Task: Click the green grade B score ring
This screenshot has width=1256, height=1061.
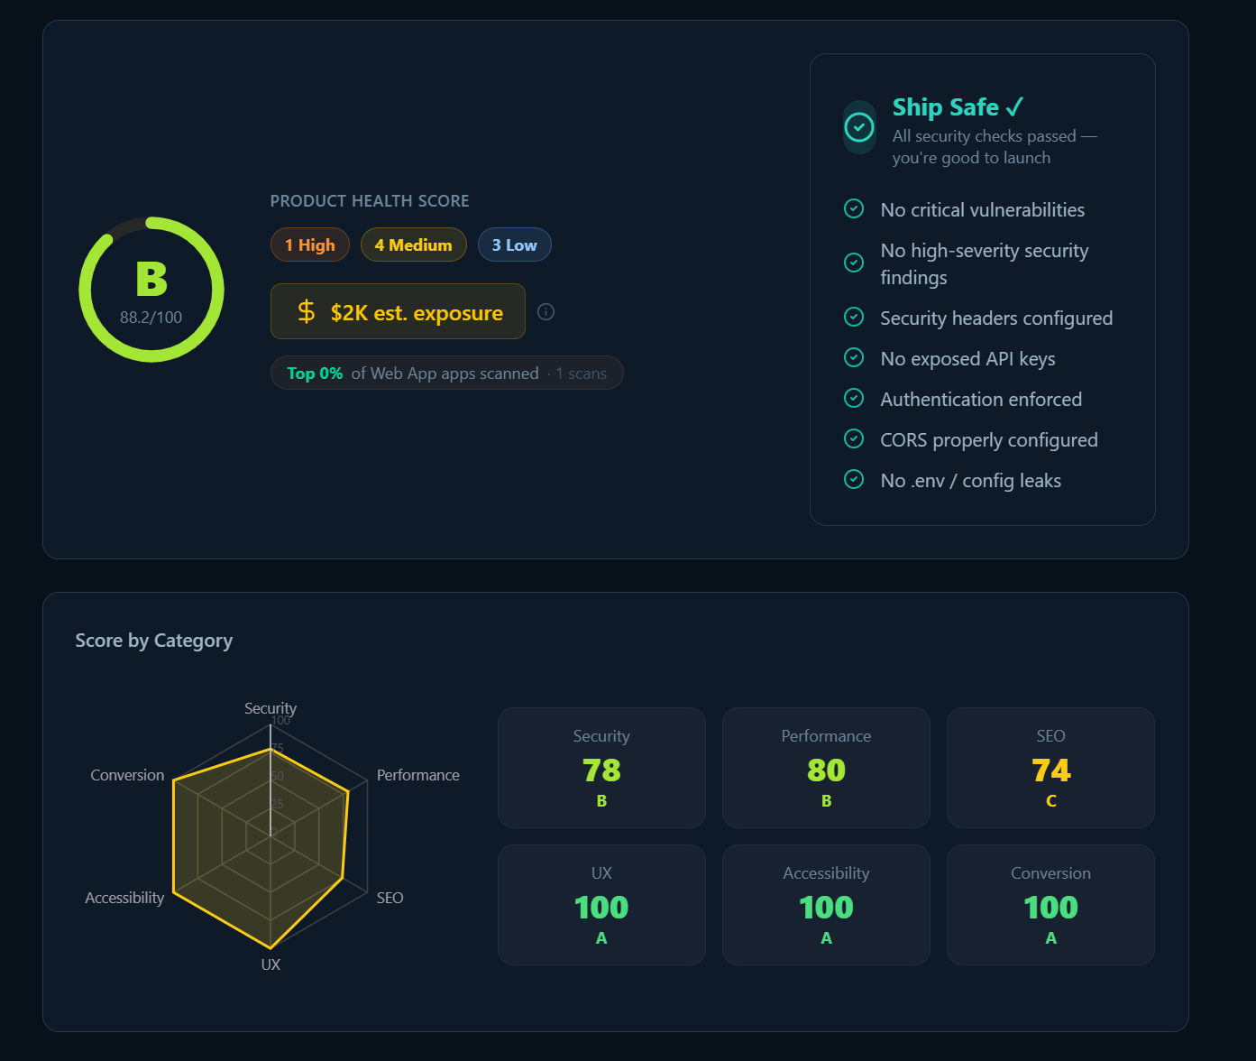Action: (151, 289)
